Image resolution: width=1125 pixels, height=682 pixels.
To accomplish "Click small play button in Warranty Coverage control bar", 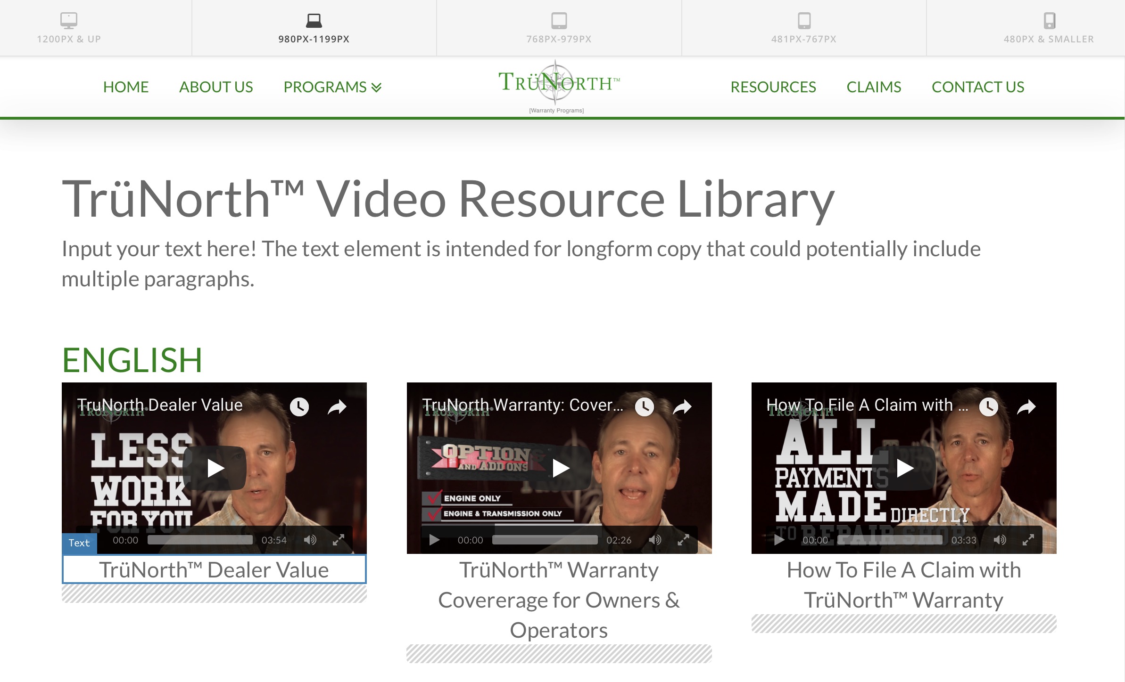I will pyautogui.click(x=434, y=540).
